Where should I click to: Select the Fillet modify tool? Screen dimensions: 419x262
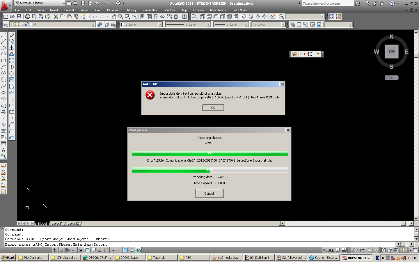tap(12, 131)
